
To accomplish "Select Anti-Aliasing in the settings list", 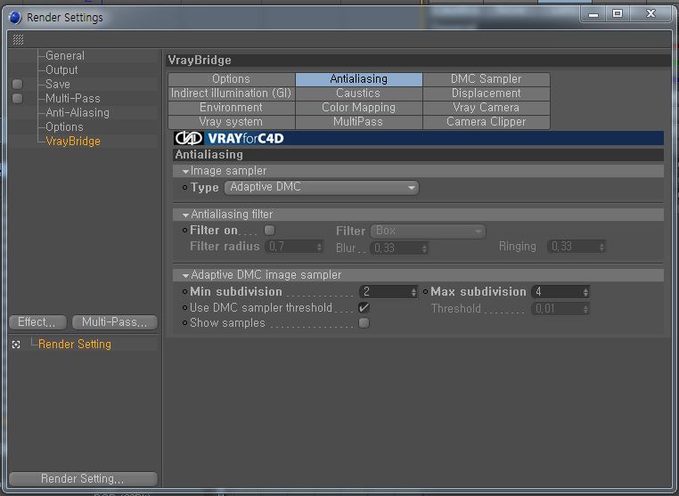I will [78, 113].
